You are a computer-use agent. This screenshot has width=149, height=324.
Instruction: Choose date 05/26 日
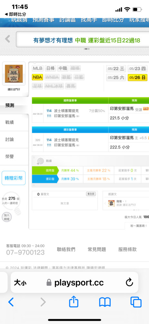(x=137, y=78)
